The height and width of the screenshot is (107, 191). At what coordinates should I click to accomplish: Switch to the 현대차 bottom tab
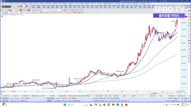pos(88,96)
